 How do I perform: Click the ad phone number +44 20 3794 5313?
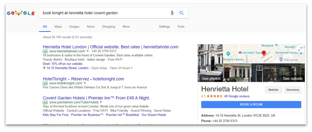coord(104,51)
